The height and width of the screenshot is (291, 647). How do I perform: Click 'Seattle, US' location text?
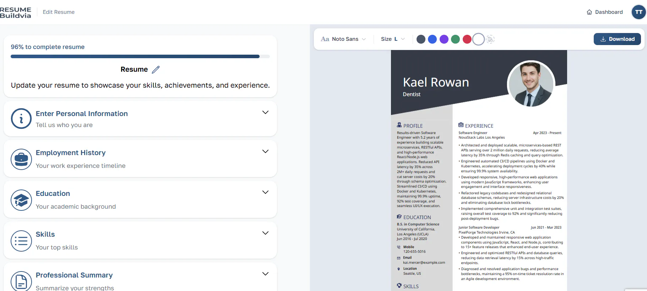pos(412,274)
